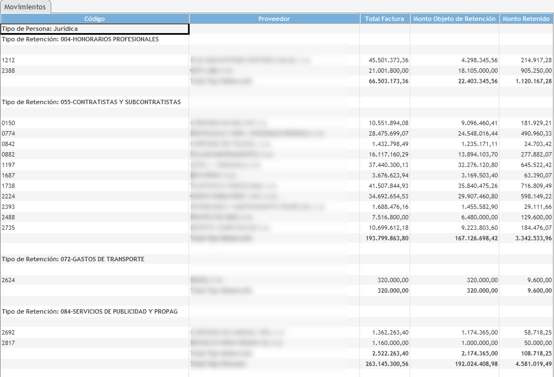Open the Movimientos tab
Viewport: 554px width, 377px height.
(25, 7)
